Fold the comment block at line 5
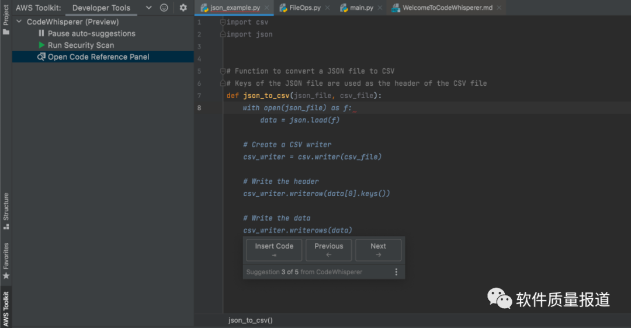631x328 pixels. coord(223,71)
